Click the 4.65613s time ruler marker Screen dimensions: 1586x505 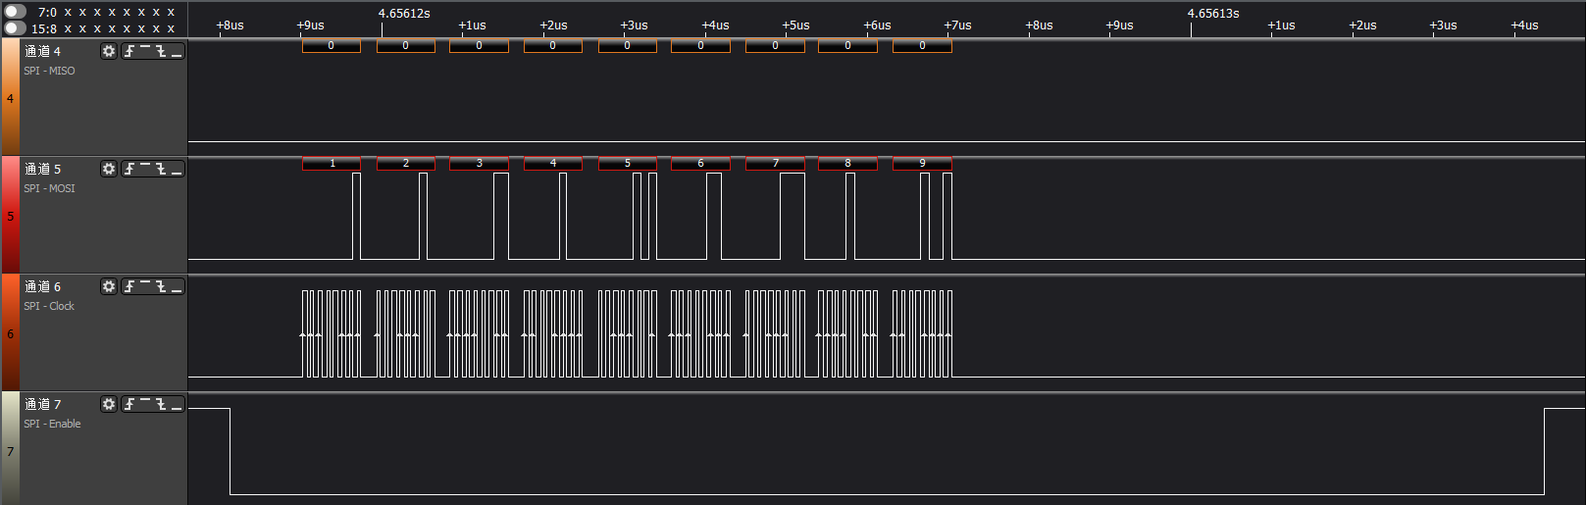coord(1213,14)
